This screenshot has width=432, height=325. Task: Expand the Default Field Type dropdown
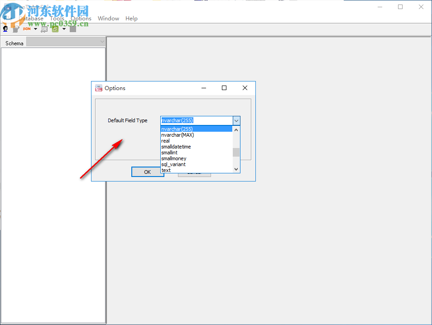pyautogui.click(x=236, y=120)
